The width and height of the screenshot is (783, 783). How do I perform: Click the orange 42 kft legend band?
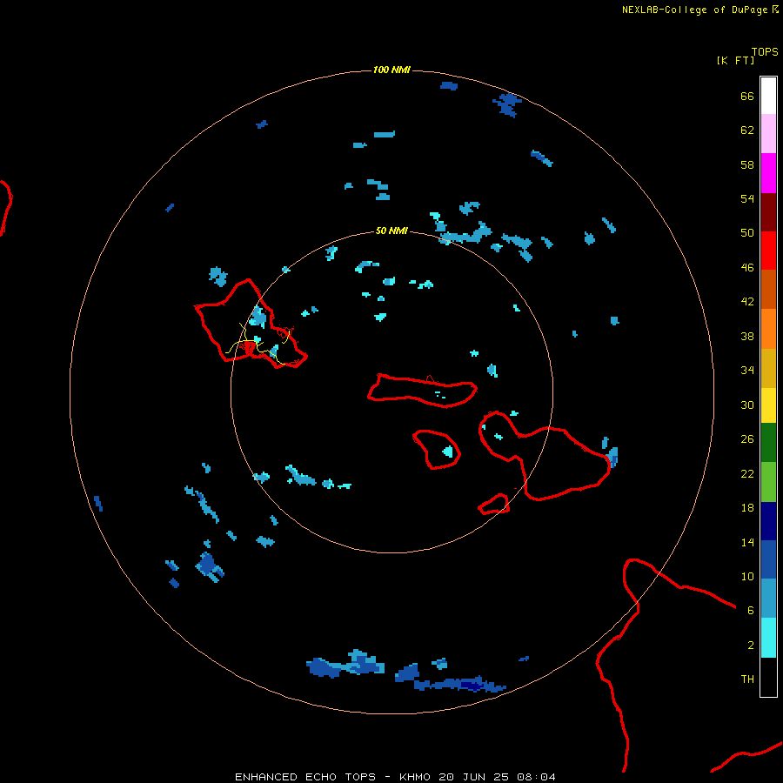pyautogui.click(x=768, y=329)
